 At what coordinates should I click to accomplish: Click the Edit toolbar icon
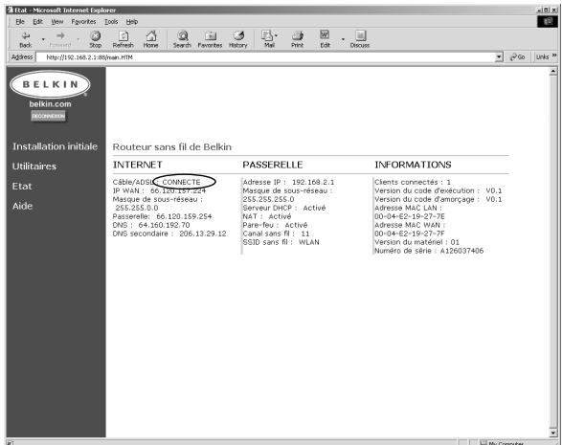click(325, 35)
